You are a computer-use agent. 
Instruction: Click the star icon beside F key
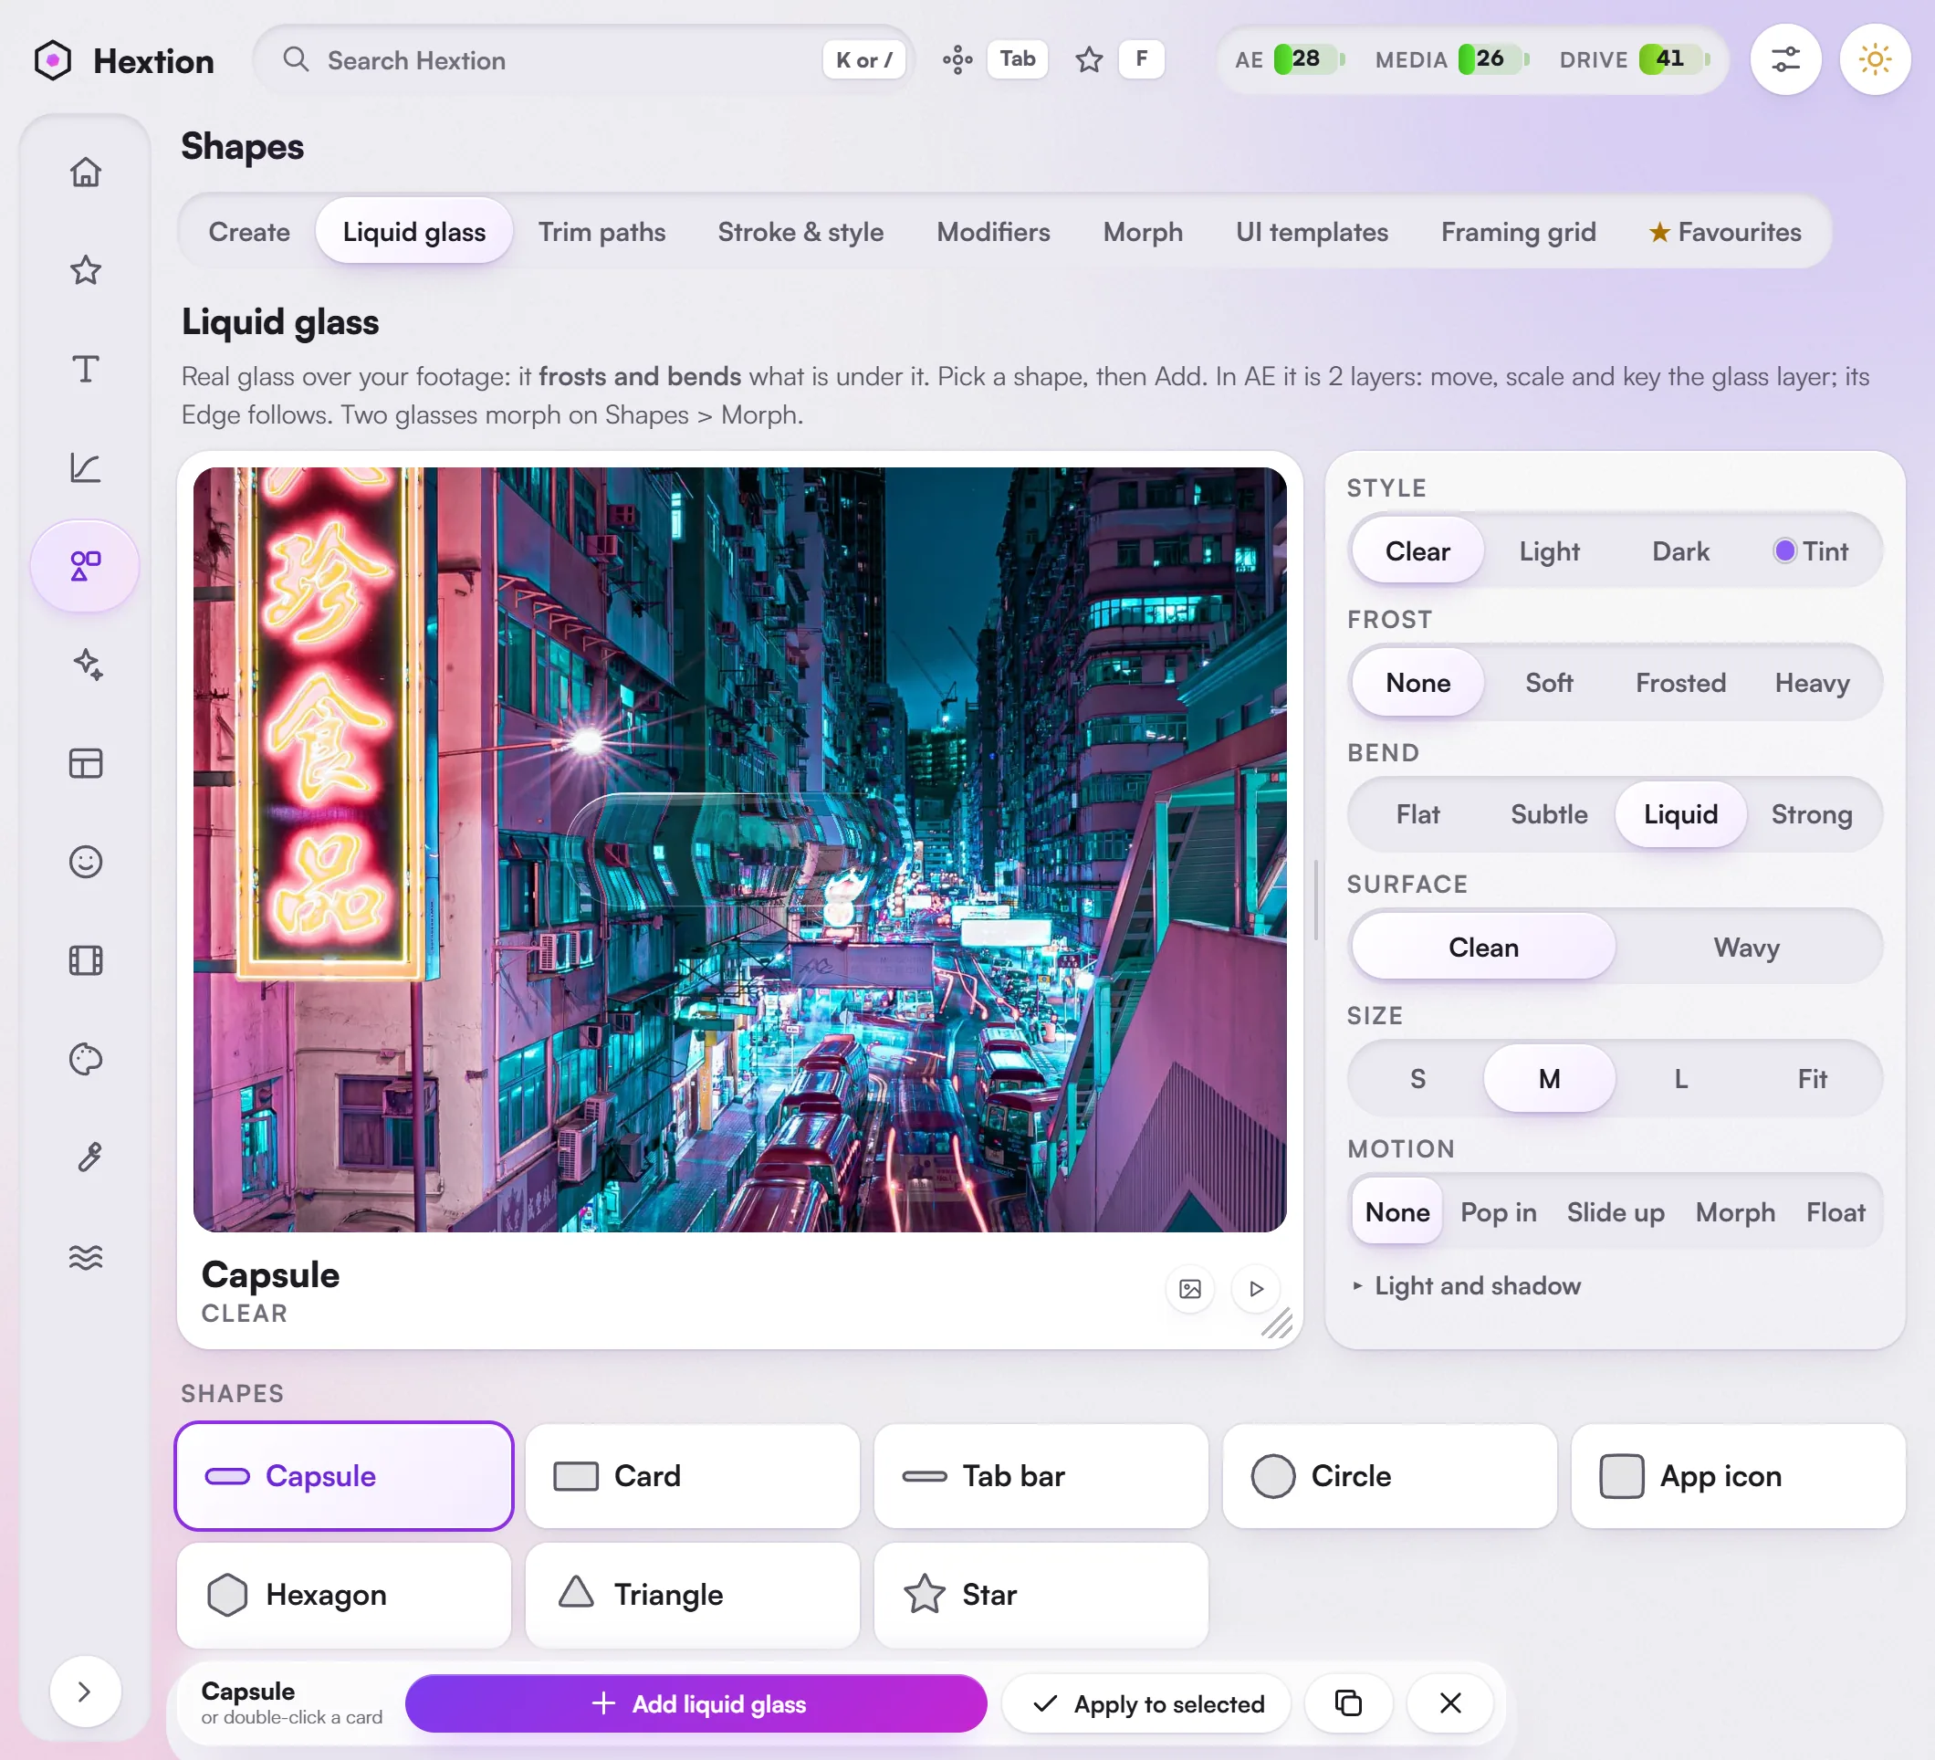(1088, 59)
